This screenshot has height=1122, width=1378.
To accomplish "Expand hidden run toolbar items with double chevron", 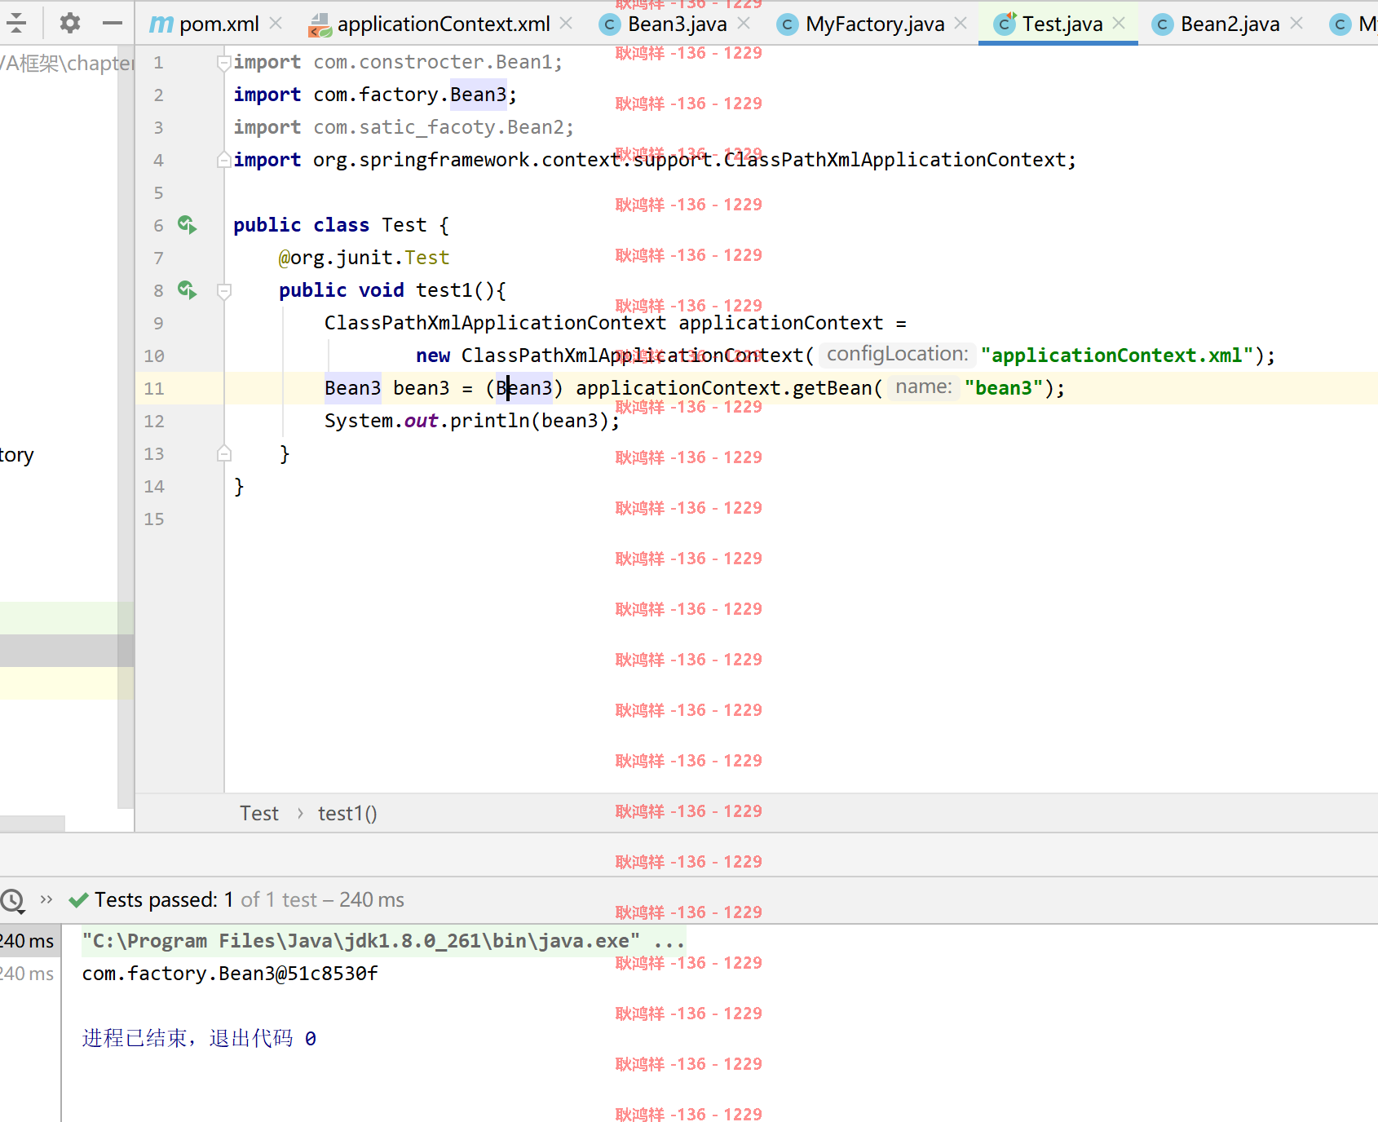I will pos(46,899).
